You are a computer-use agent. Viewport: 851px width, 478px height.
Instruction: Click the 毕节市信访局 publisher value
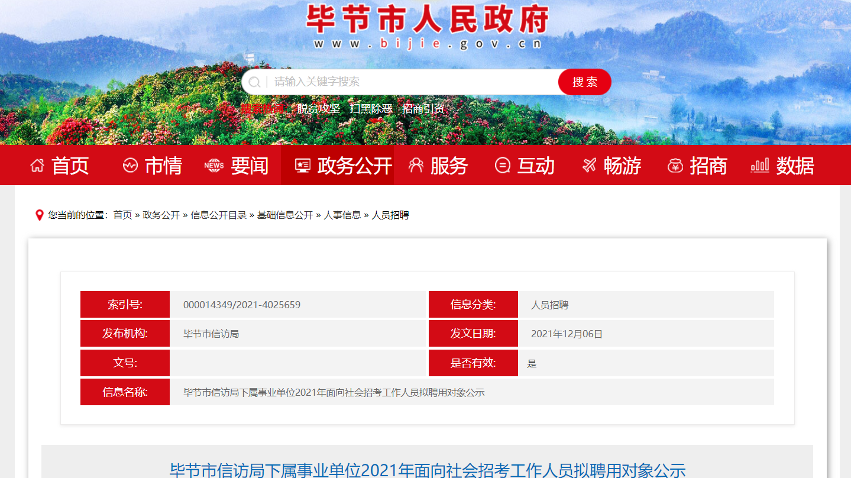pyautogui.click(x=211, y=334)
